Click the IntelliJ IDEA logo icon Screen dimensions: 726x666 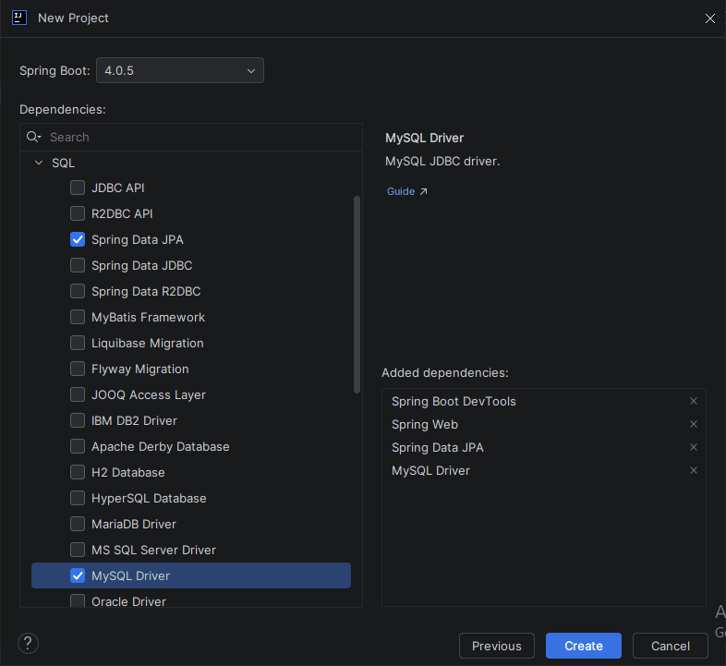pos(19,18)
